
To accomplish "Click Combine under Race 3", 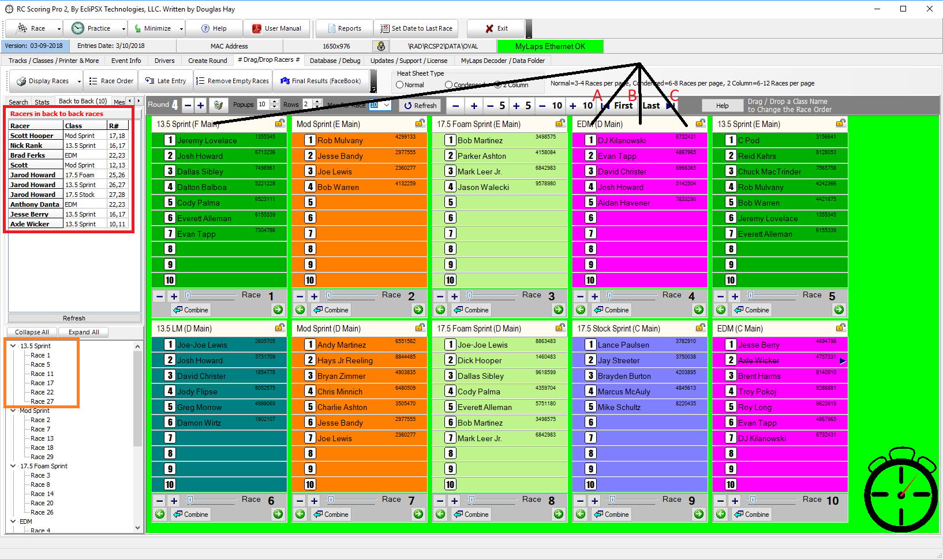I will 472,310.
